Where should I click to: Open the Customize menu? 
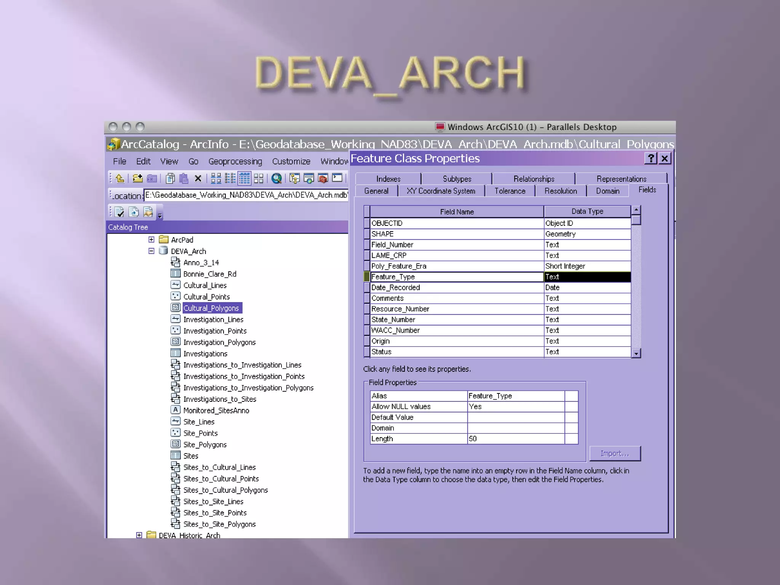[x=291, y=161]
